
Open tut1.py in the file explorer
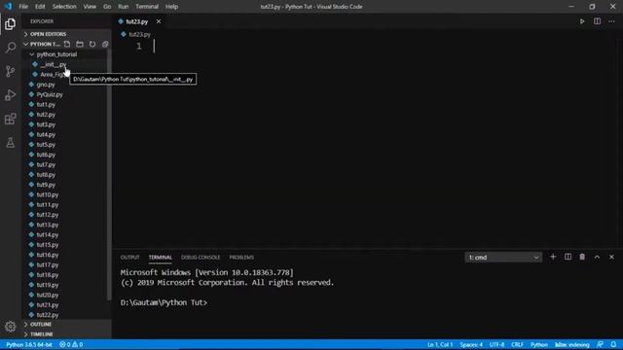coord(46,104)
